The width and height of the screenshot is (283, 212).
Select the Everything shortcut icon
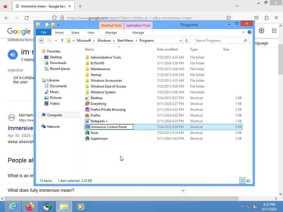tap(87, 104)
